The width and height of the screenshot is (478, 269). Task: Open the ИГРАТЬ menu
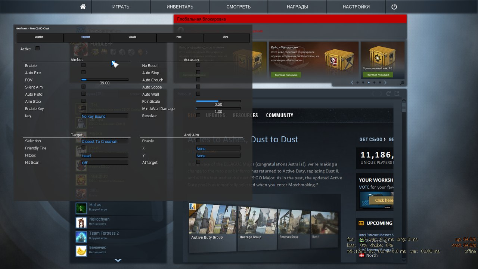(121, 7)
